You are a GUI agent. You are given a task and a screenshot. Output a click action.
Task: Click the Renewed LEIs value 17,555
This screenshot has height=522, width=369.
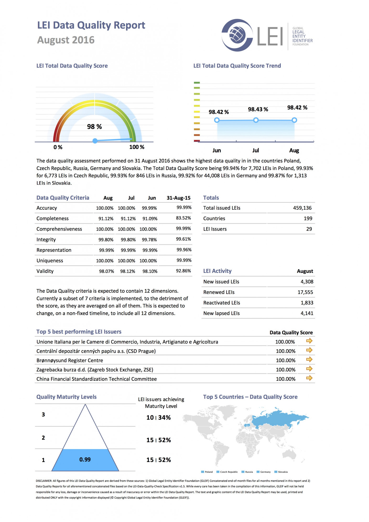pyautogui.click(x=306, y=292)
